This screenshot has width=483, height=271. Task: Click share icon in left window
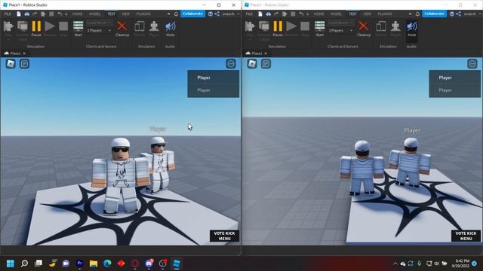[x=217, y=14]
